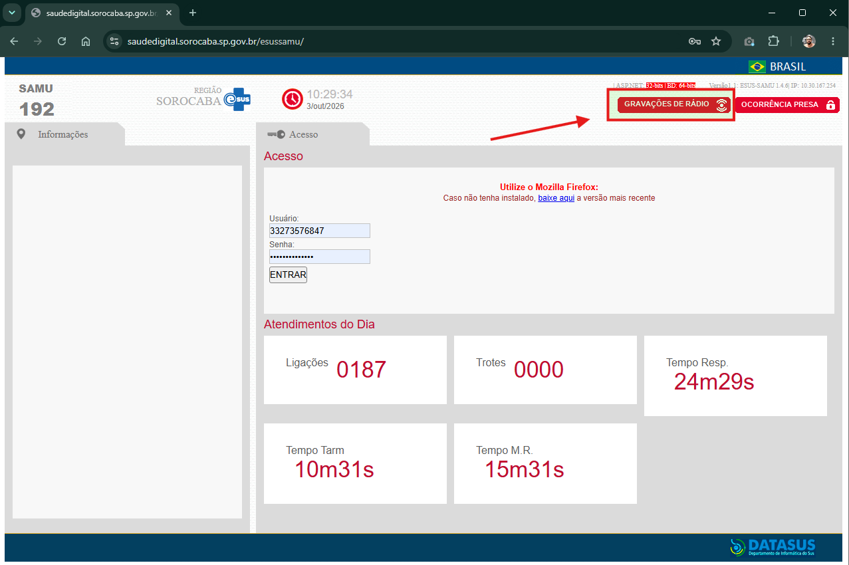Focus the Senha password field
This screenshot has height=565, width=849.
[319, 257]
